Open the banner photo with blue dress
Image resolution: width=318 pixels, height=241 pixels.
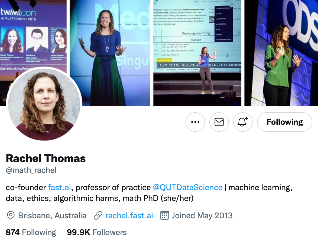click(x=110, y=53)
